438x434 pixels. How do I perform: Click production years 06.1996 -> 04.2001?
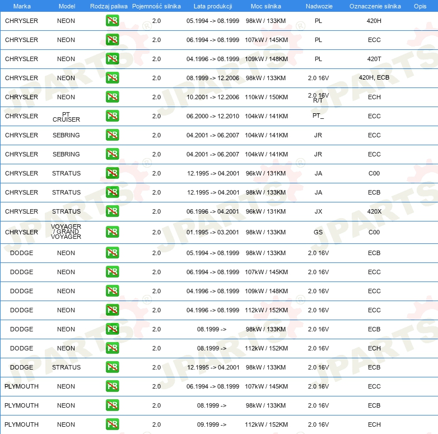pos(213,211)
